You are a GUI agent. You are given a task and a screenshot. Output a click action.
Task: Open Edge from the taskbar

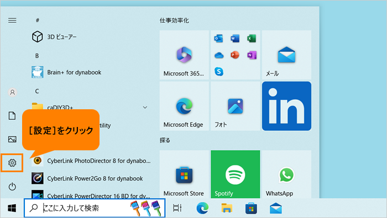pyautogui.click(x=202, y=208)
